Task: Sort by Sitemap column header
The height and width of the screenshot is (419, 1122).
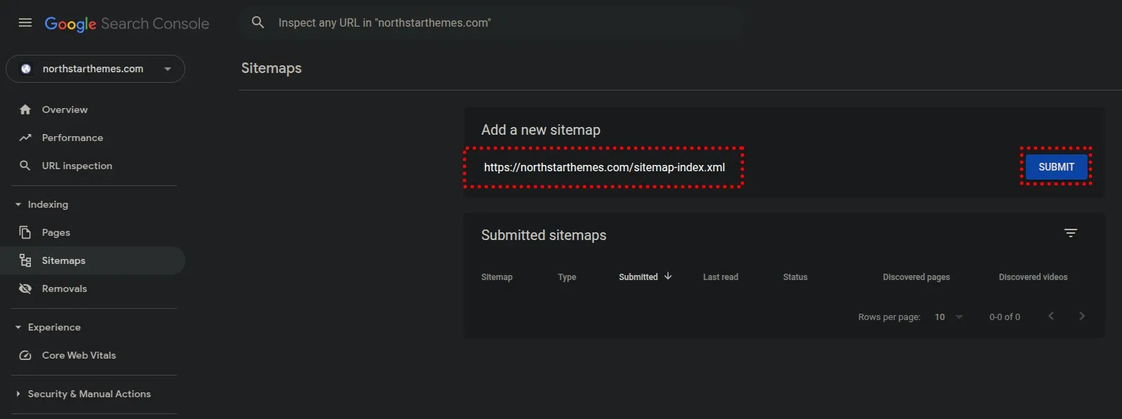Action: click(x=497, y=277)
